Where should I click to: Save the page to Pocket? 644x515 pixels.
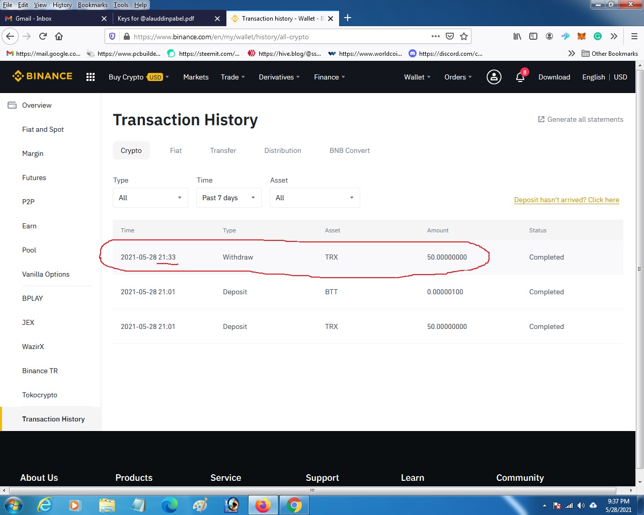[450, 36]
